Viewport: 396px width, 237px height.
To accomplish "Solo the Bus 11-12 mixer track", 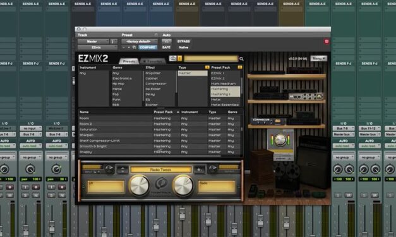I will click(364, 195).
